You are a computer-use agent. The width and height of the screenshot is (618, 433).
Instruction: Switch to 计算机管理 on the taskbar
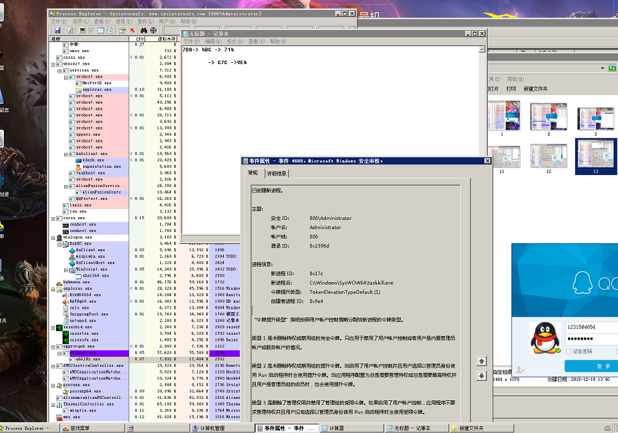[222, 428]
